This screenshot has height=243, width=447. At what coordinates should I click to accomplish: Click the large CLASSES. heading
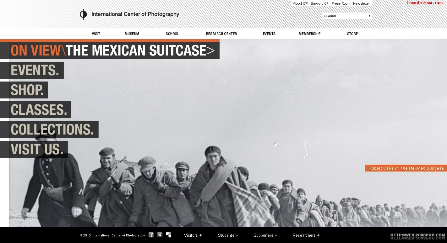tap(35, 110)
